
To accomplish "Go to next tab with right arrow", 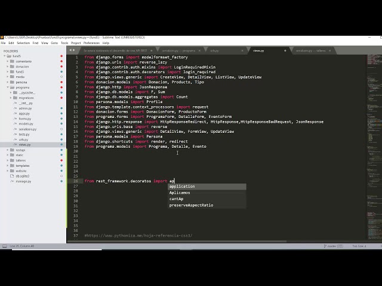I will [74, 50].
